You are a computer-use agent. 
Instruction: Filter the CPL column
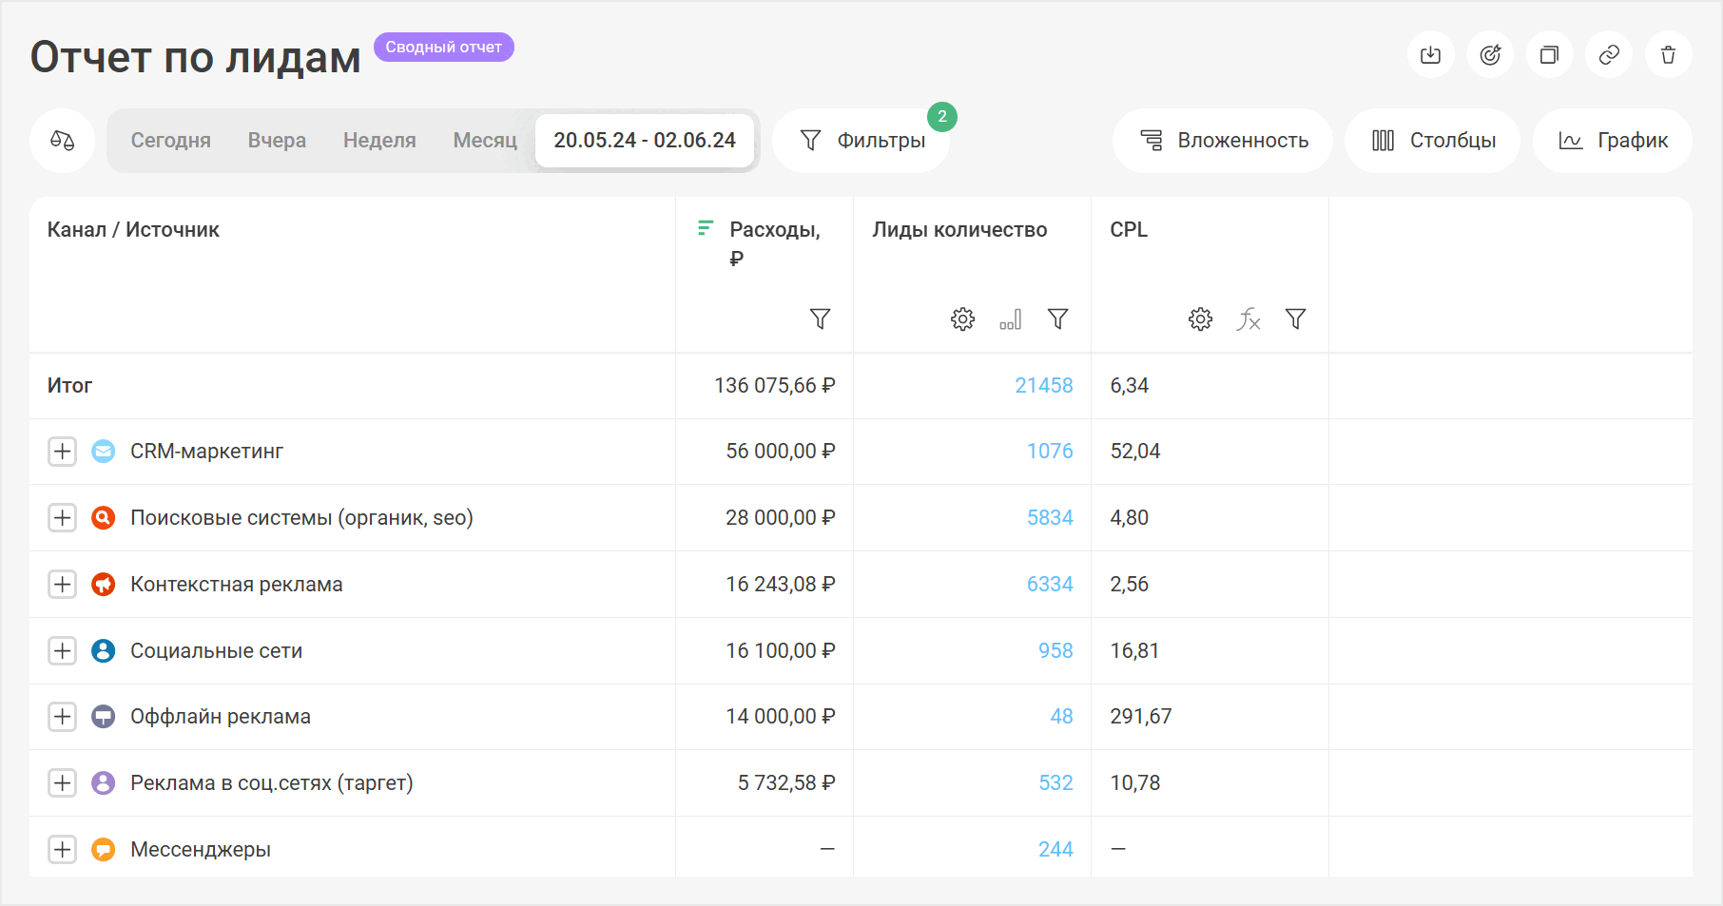click(x=1295, y=318)
